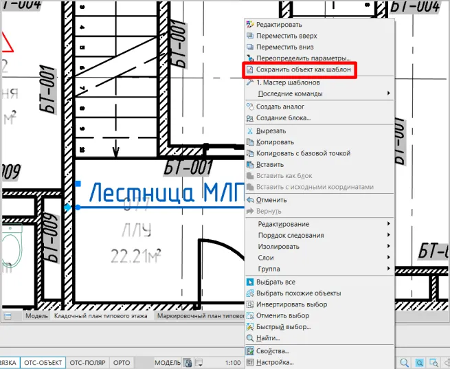Click the lock icon next to МОДЕЛЬ
450x369 pixels.
pyautogui.click(x=188, y=362)
